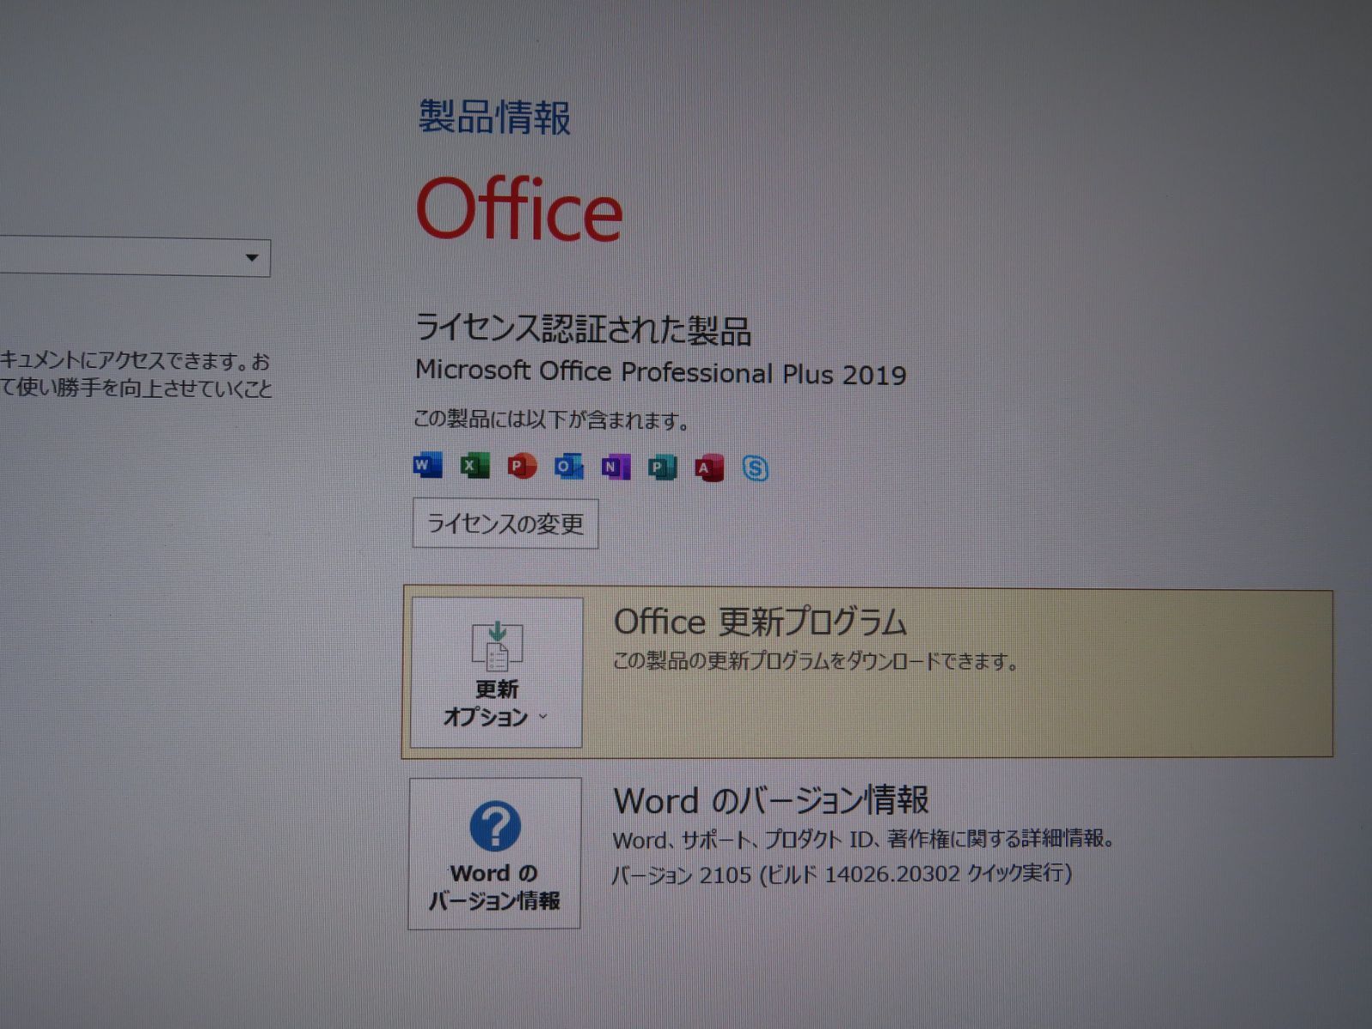The height and width of the screenshot is (1029, 1372).
Task: Click Microsoft Office Professional Plus 2019 text
Action: [660, 372]
